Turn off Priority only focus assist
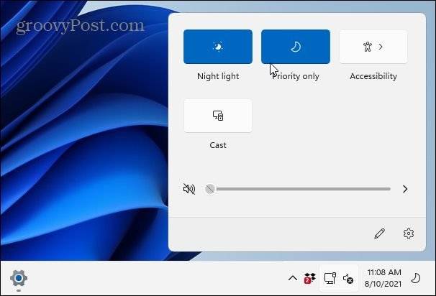The width and height of the screenshot is (436, 296). 295,47
